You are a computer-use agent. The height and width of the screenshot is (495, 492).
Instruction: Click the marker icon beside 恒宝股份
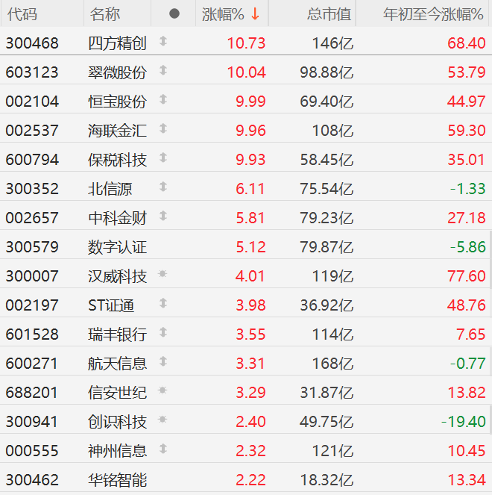tap(163, 99)
